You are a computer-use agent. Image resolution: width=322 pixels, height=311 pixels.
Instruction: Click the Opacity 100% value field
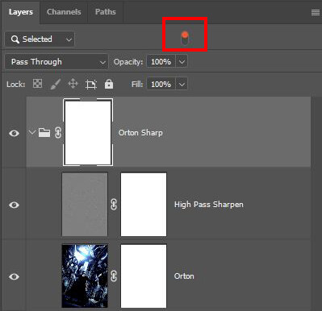161,62
